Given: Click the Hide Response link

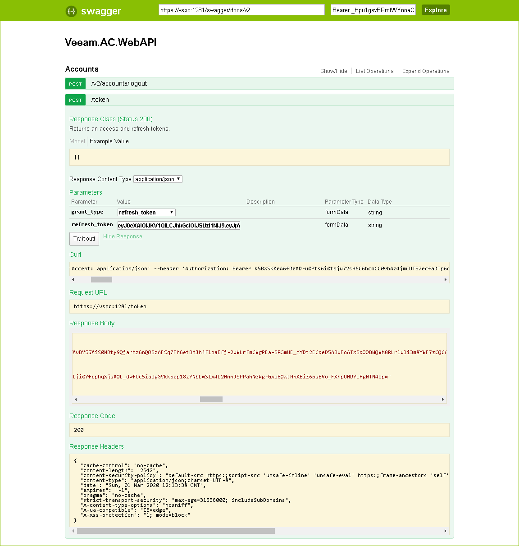Looking at the screenshot, I should click(x=123, y=237).
